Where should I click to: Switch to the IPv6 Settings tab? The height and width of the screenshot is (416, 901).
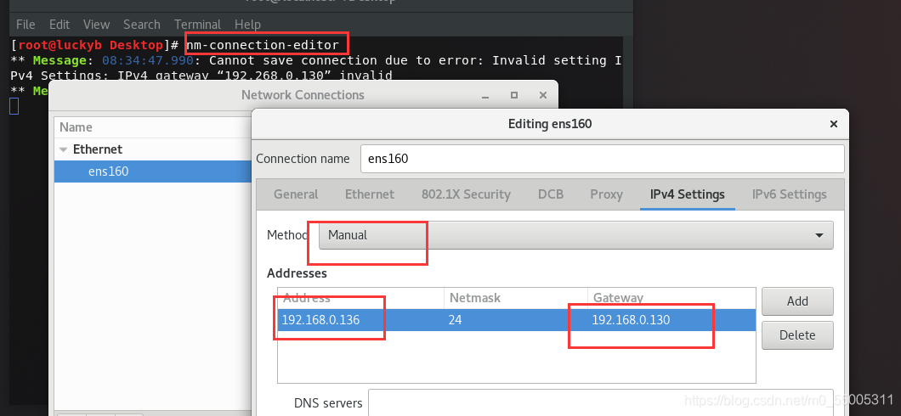(789, 194)
